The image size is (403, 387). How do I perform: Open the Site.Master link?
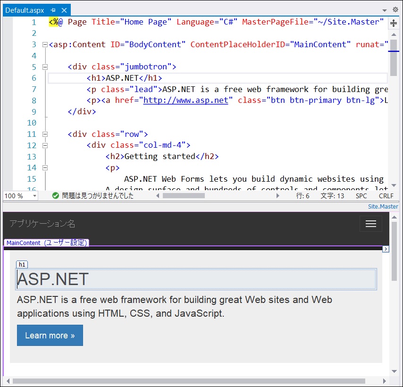[383, 207]
